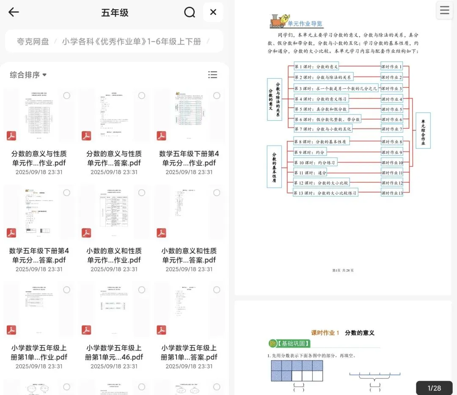This screenshot has width=457, height=395.
Task: Click 第1页 共28页 page footer
Action: click(x=343, y=270)
